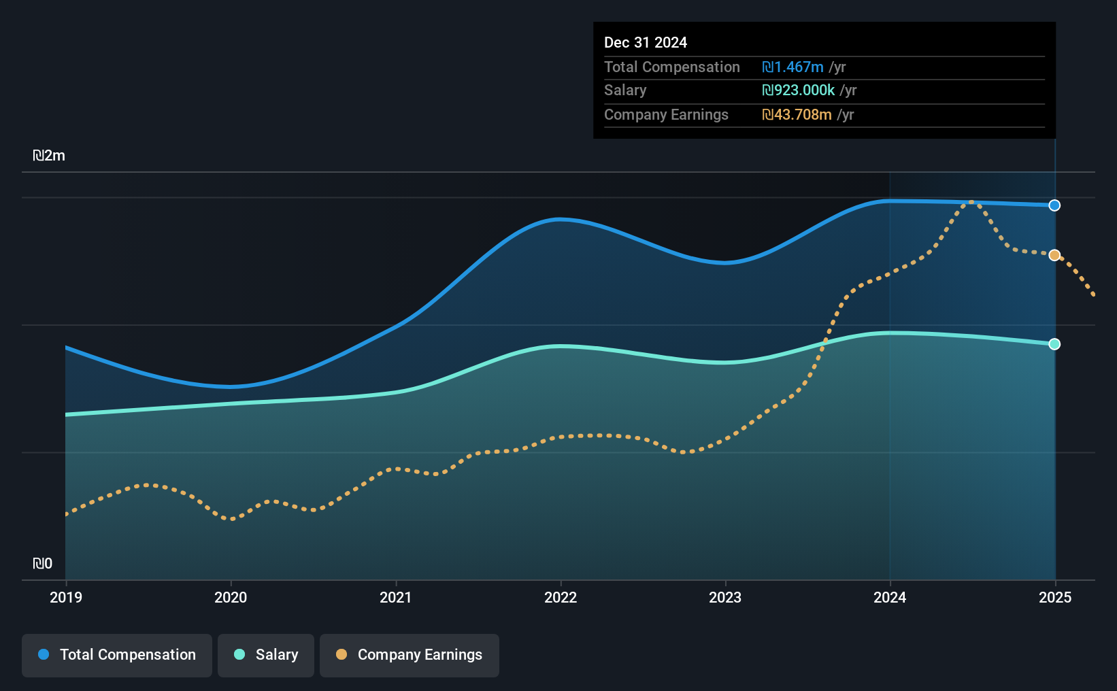Toggle the Company Earnings legend button

(x=410, y=656)
